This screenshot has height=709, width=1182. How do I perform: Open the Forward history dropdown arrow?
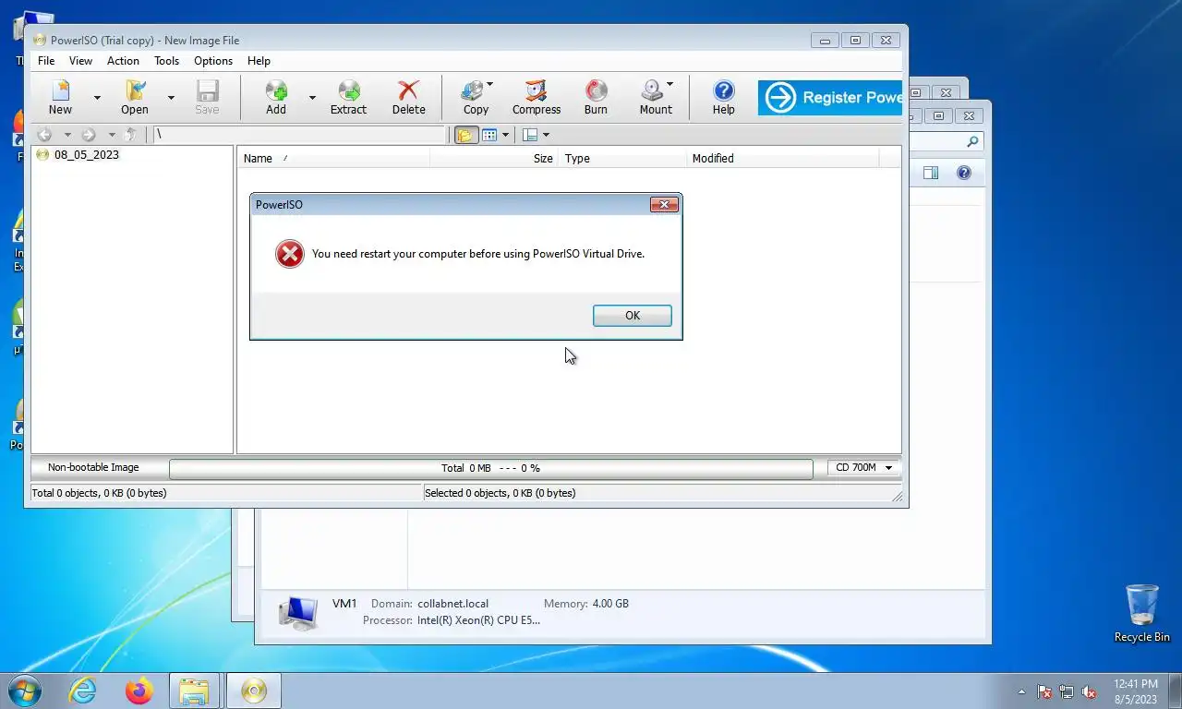[x=112, y=135]
